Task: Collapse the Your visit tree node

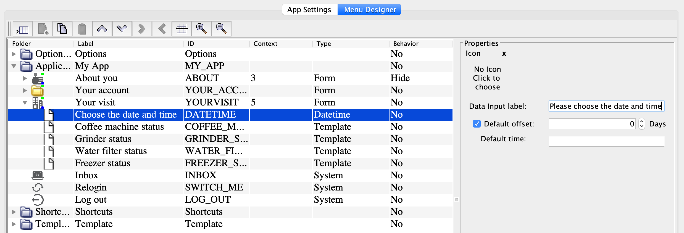Action: [25, 103]
